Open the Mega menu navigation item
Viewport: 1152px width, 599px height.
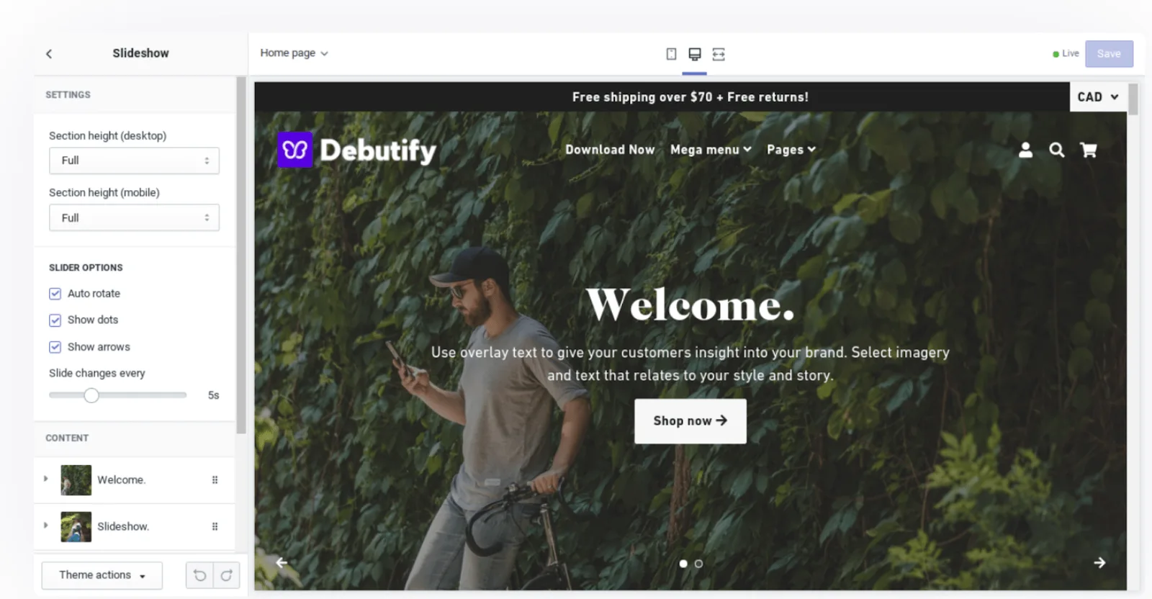coord(711,150)
